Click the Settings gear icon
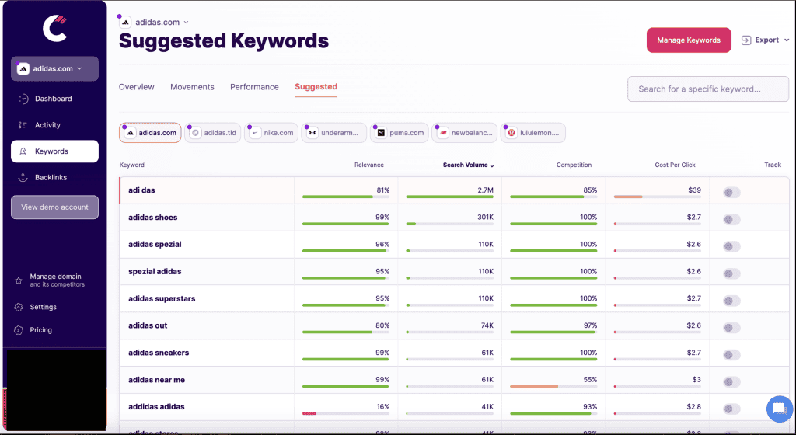The height and width of the screenshot is (435, 796). 19,308
